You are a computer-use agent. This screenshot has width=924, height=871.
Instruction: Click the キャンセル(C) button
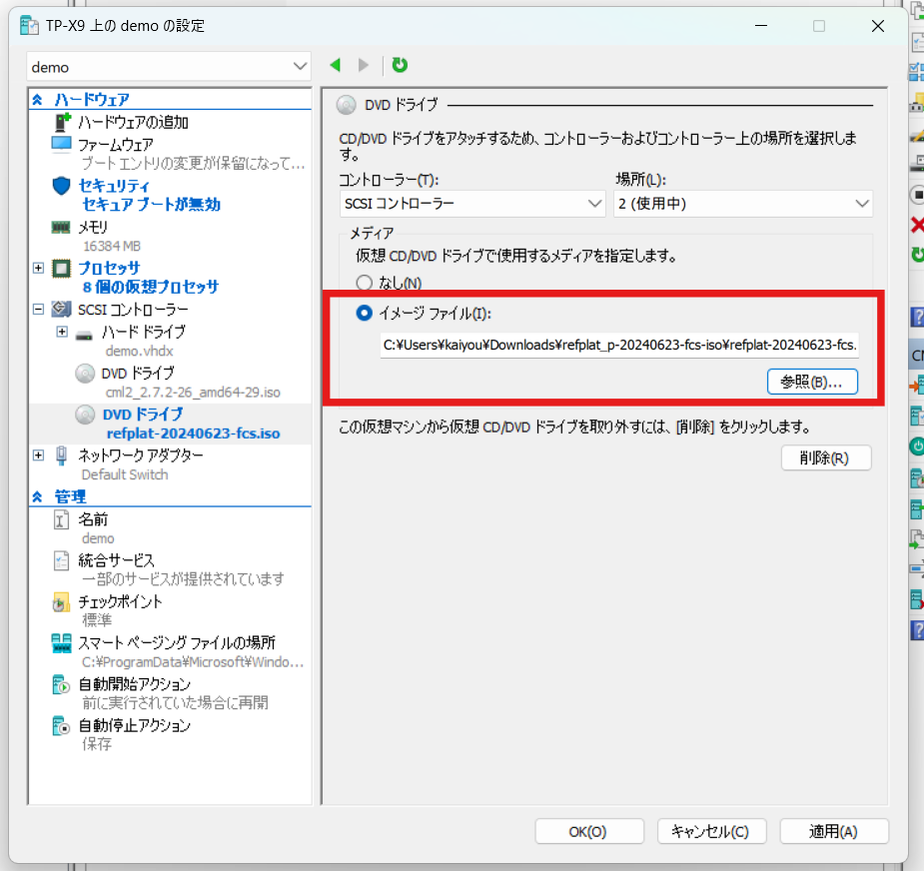pos(711,831)
